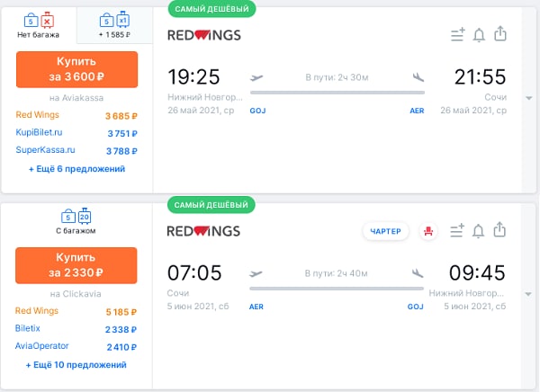Click departure plane icon of the 07:05 flight
This screenshot has width=540, height=392.
click(x=256, y=273)
